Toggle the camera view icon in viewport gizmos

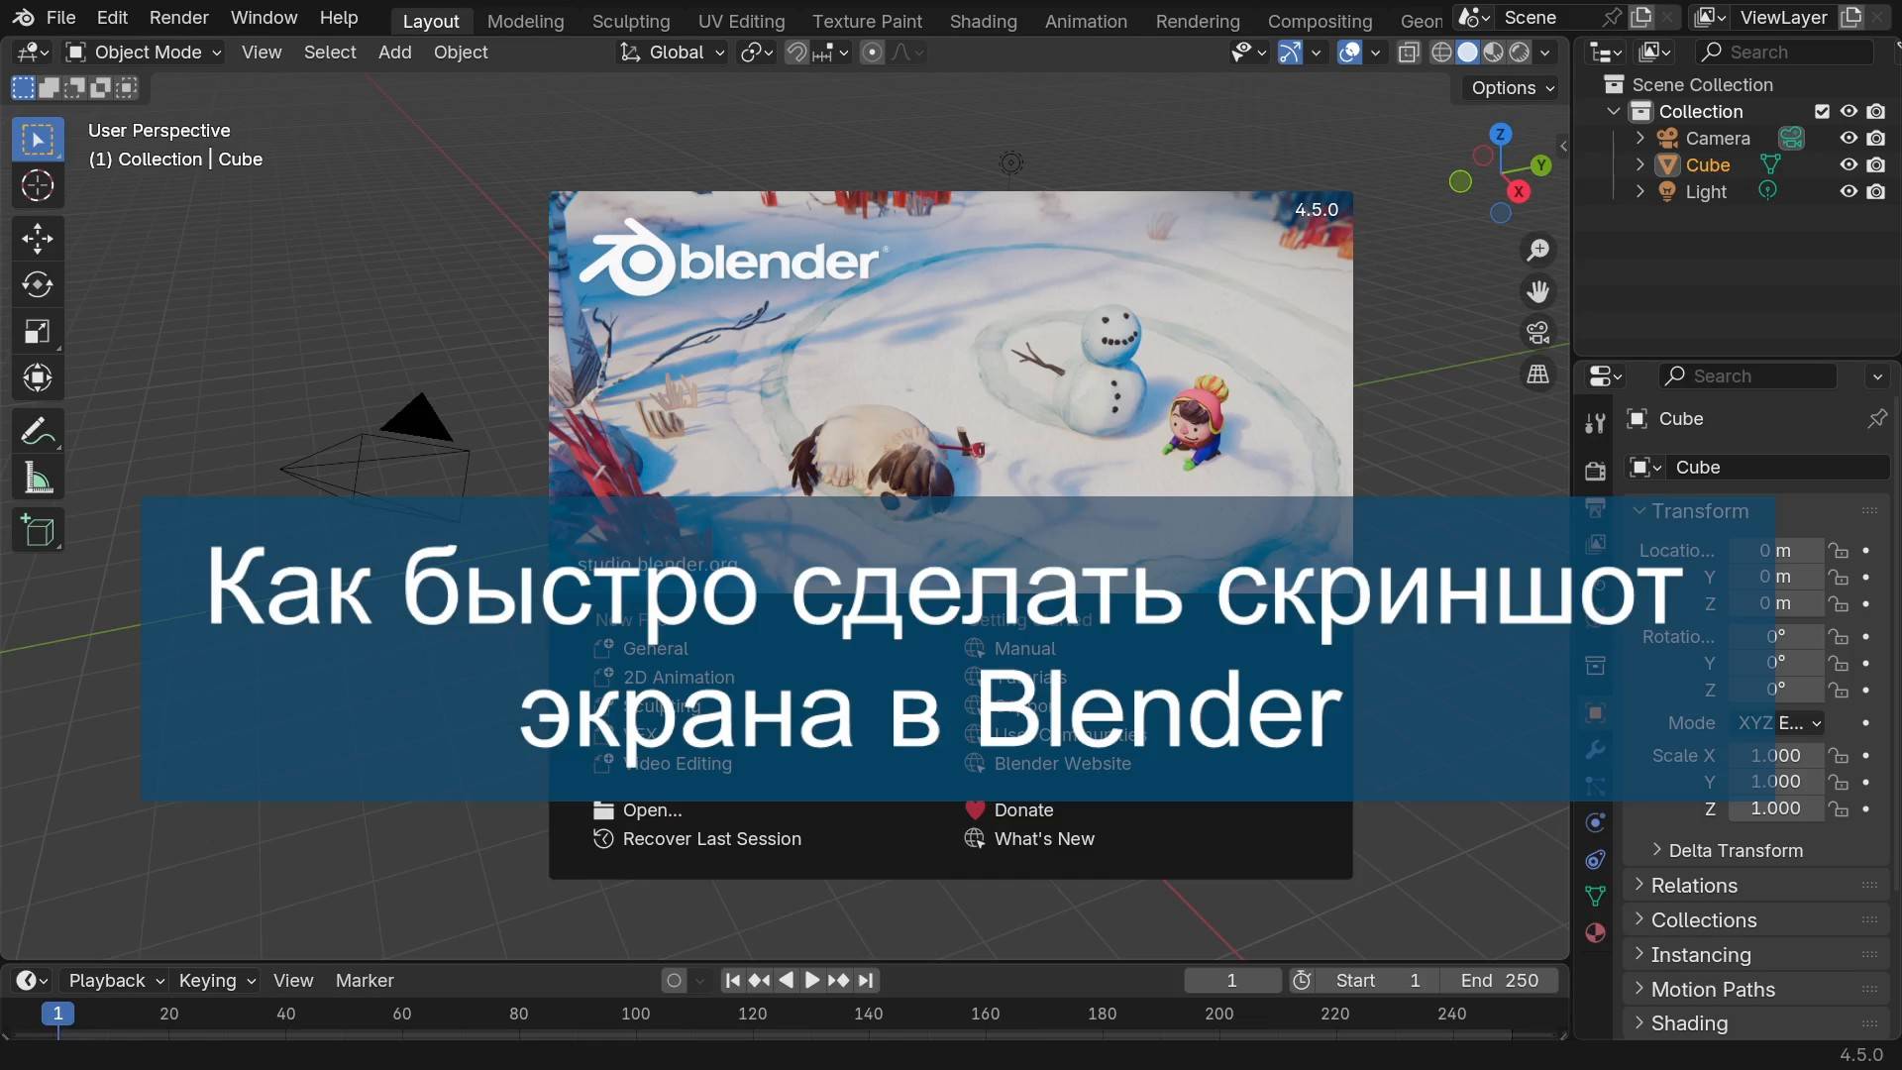coord(1538,332)
